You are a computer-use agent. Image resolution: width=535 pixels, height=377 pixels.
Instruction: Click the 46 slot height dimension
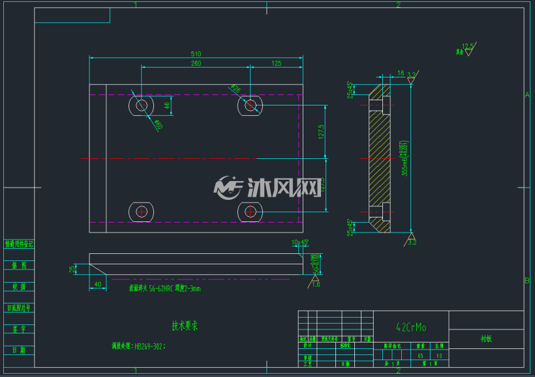tap(167, 105)
